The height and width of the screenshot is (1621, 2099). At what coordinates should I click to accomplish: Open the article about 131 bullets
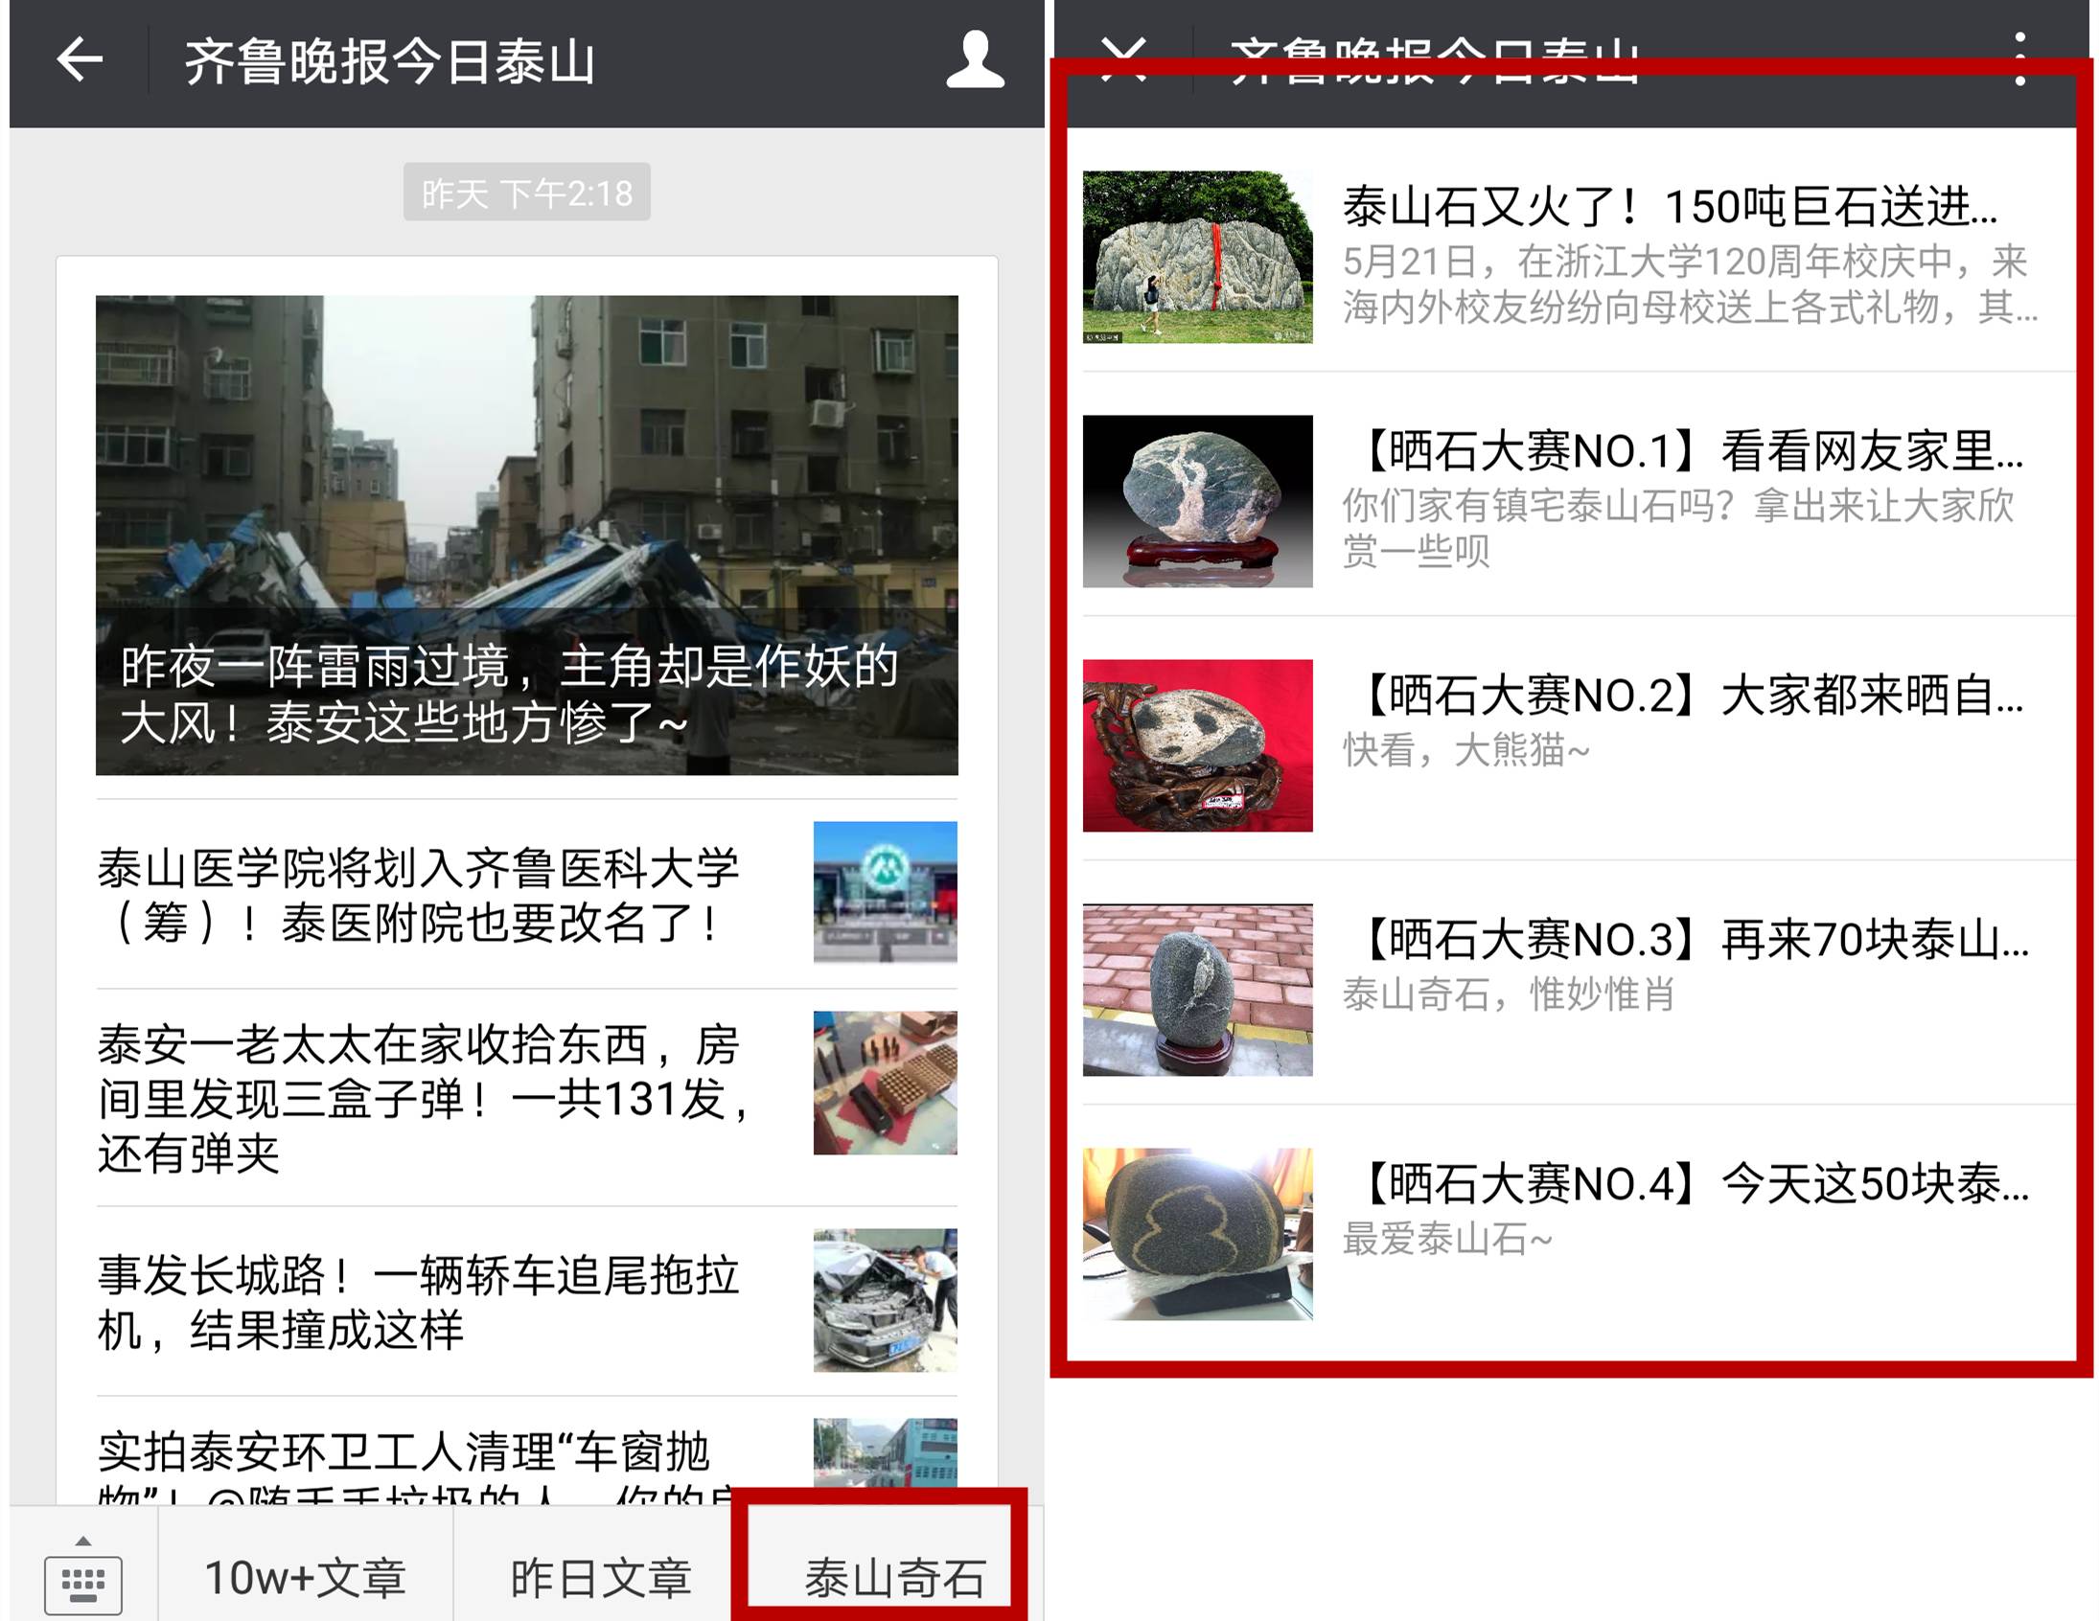tap(423, 1098)
